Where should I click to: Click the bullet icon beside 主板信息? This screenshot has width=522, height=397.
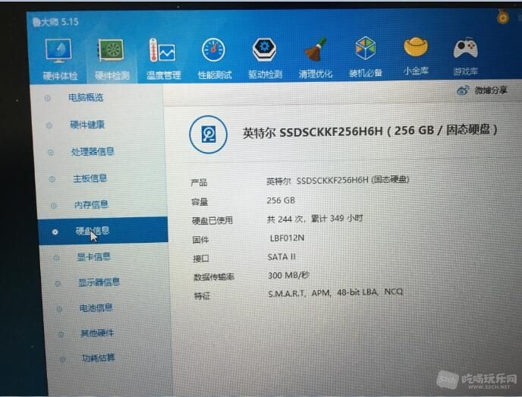coord(52,179)
